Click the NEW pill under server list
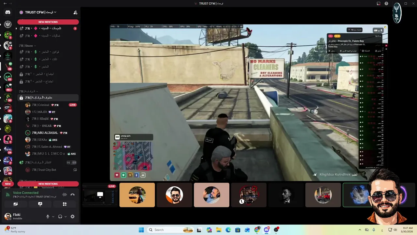Image resolution: width=417 pixels, height=235 pixels. coord(8,184)
